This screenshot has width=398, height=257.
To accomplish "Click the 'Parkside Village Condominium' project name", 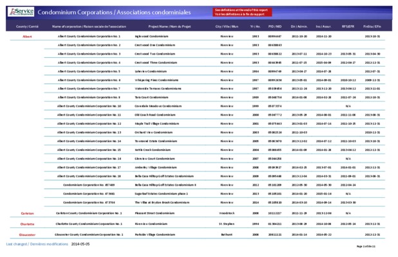I will click(x=155, y=235).
